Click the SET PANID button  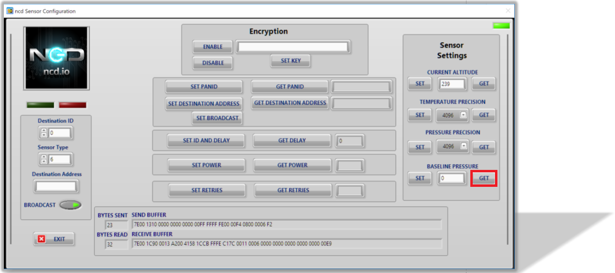point(204,87)
